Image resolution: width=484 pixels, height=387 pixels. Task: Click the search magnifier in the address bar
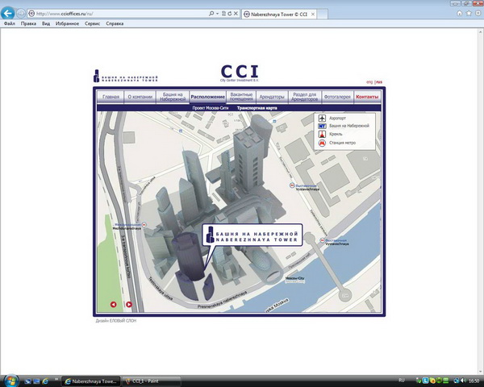click(x=211, y=14)
